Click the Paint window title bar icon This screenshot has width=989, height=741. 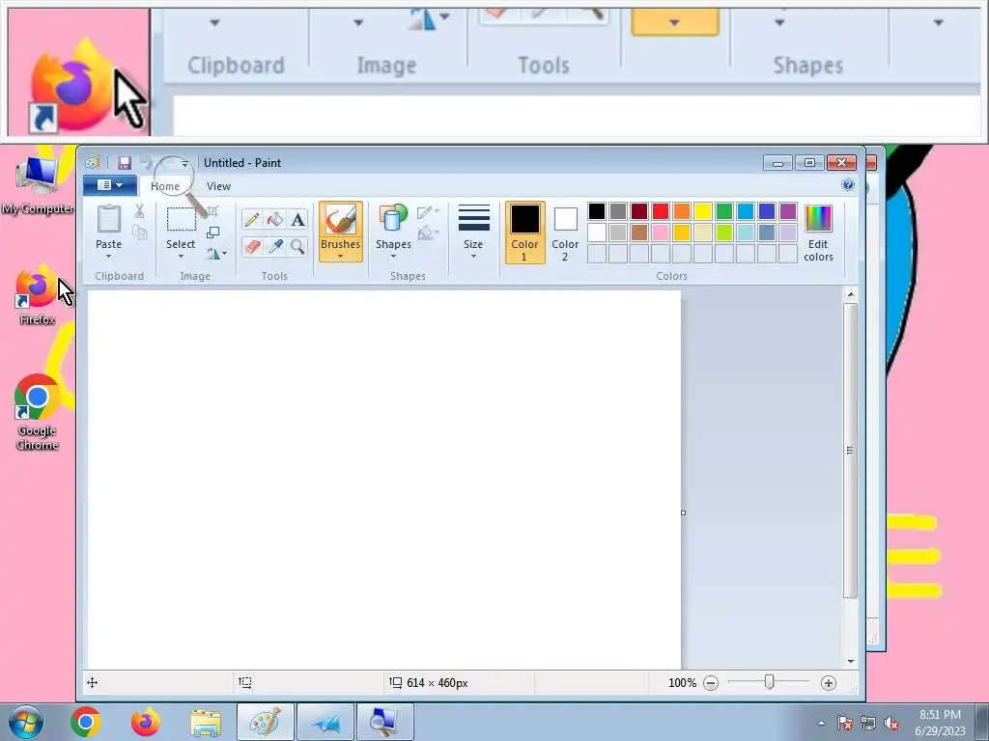[93, 163]
